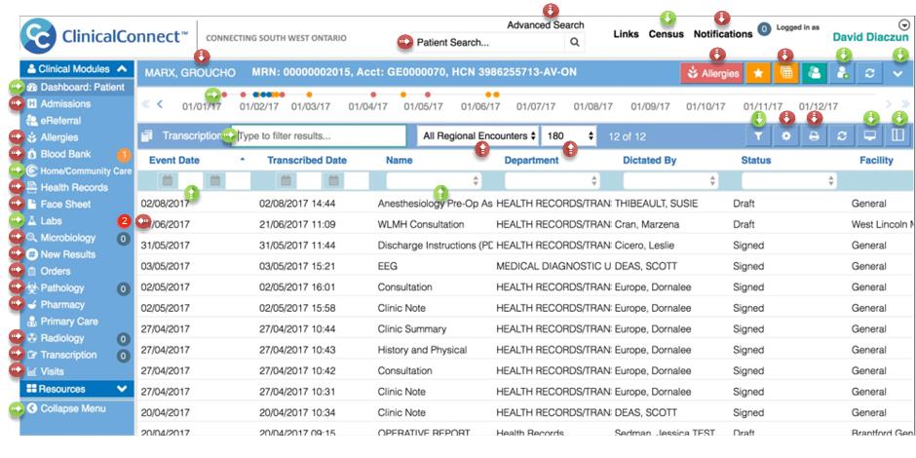Click the funnel filter icon
The width and height of the screenshot is (916, 458).
pyautogui.click(x=758, y=136)
